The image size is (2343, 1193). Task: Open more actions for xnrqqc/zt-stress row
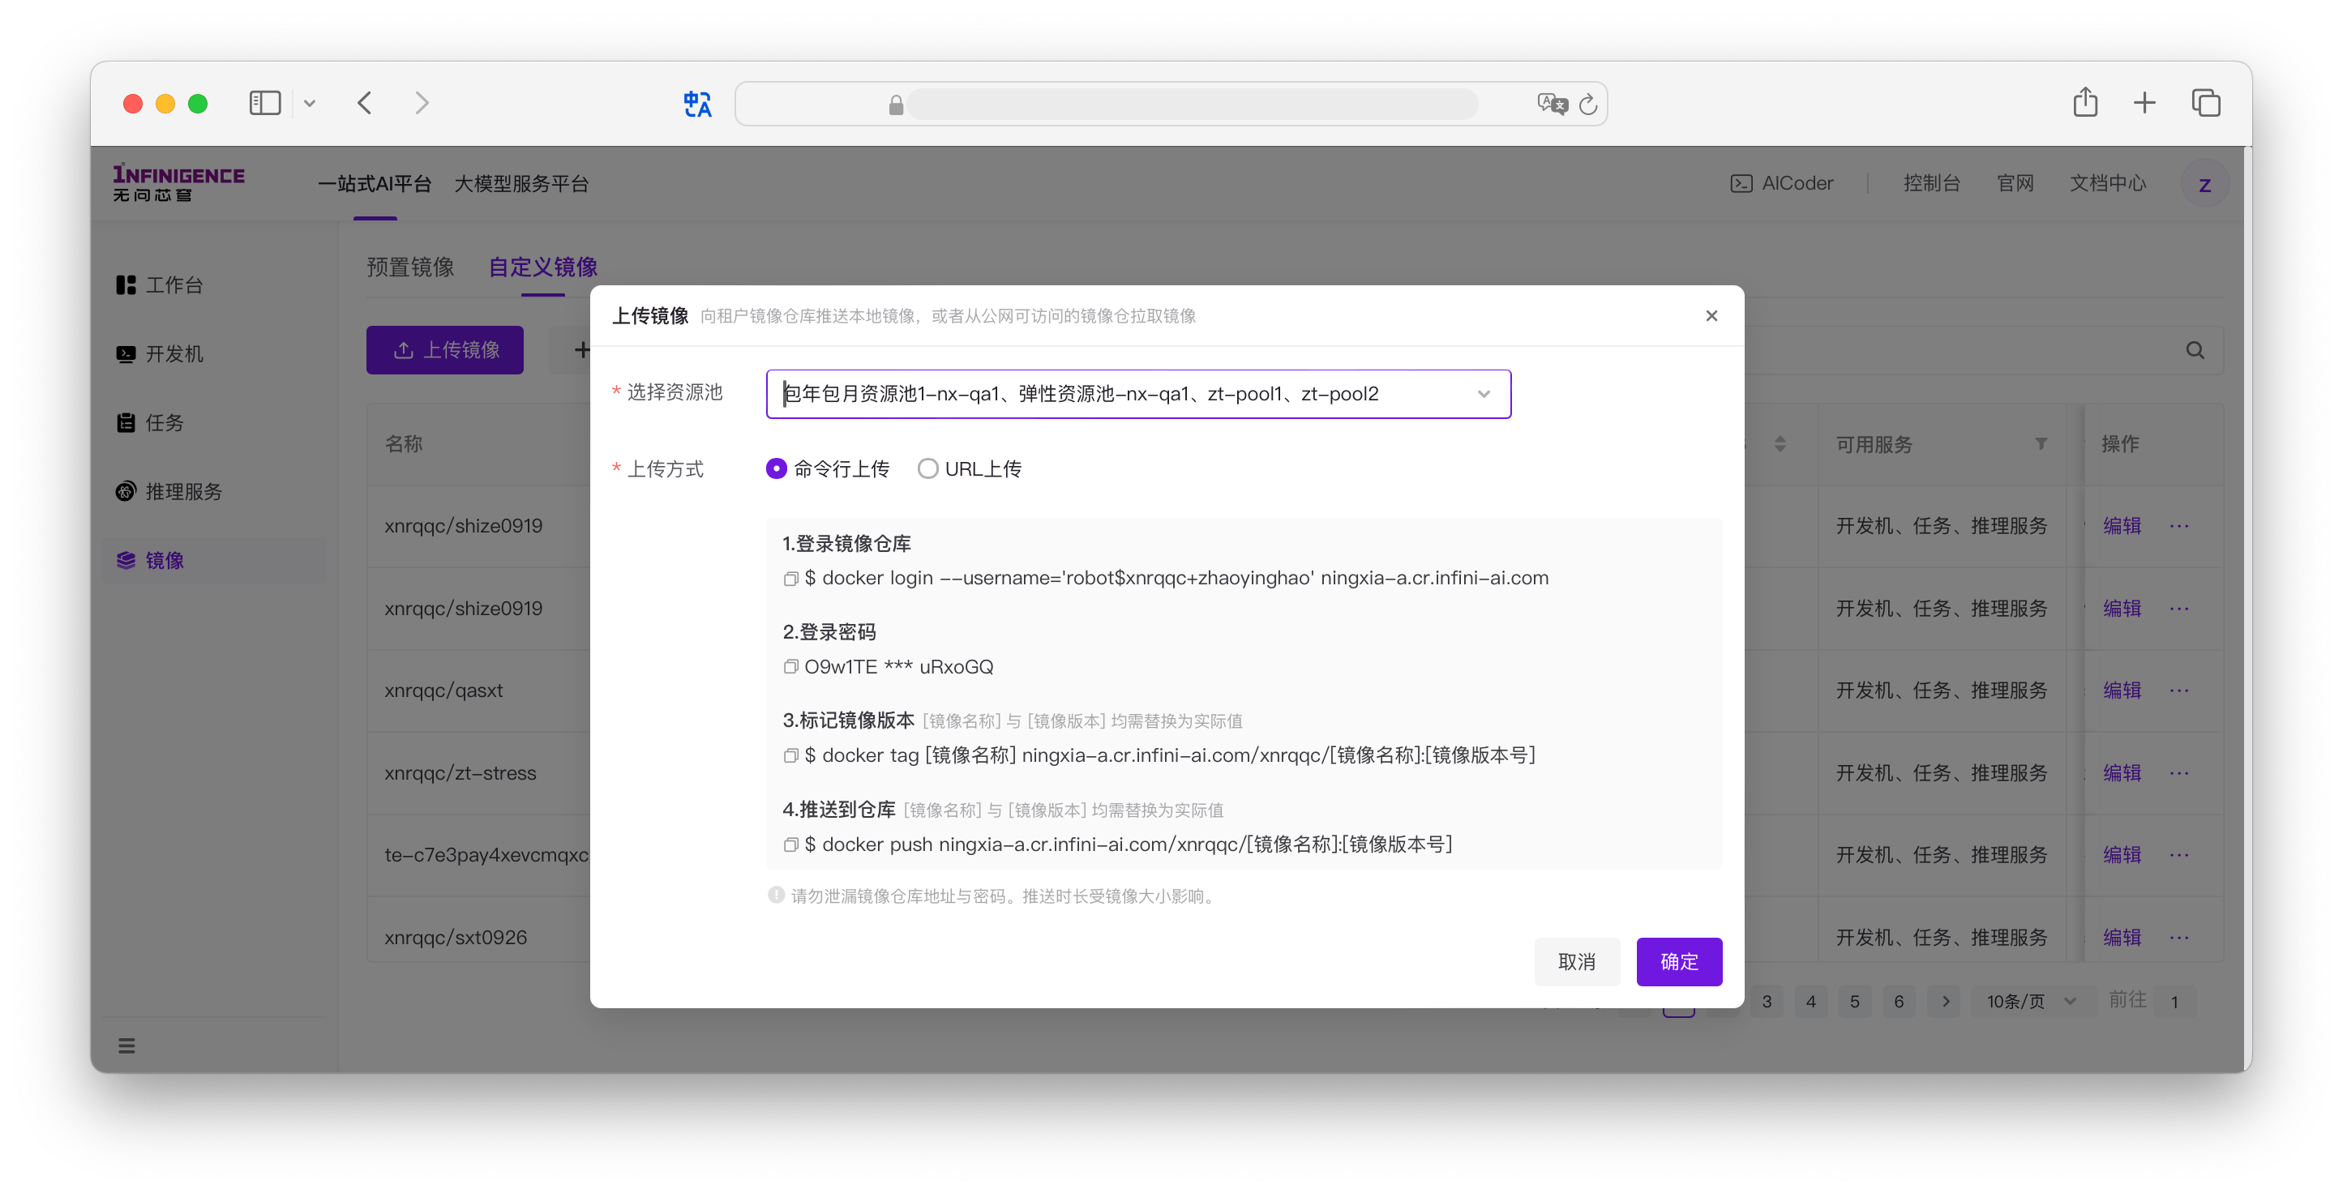pyautogui.click(x=2179, y=773)
